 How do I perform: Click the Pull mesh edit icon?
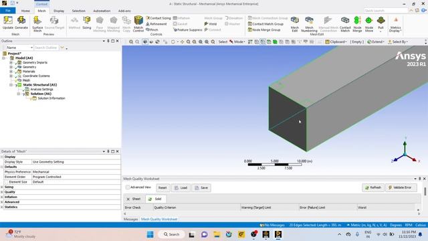coord(381,23)
